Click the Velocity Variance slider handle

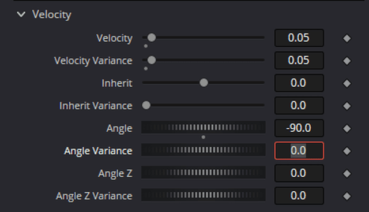click(x=152, y=60)
